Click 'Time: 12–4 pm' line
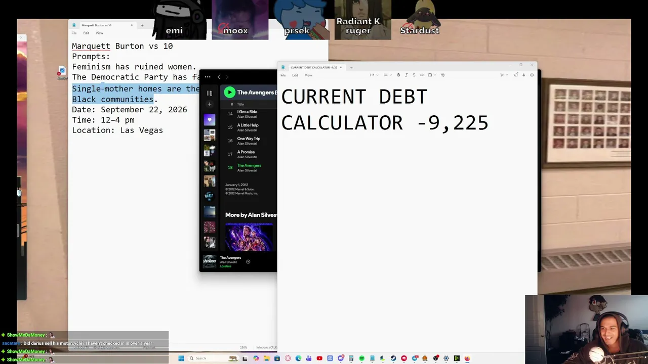 click(103, 120)
